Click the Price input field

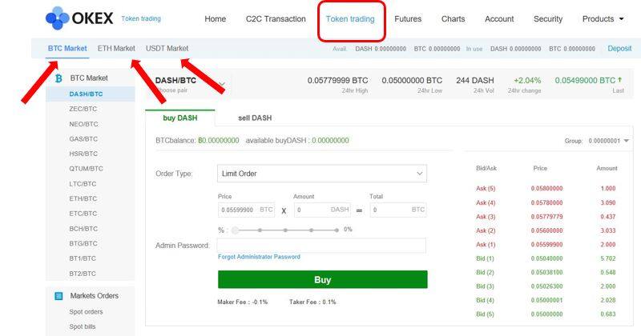coord(247,210)
